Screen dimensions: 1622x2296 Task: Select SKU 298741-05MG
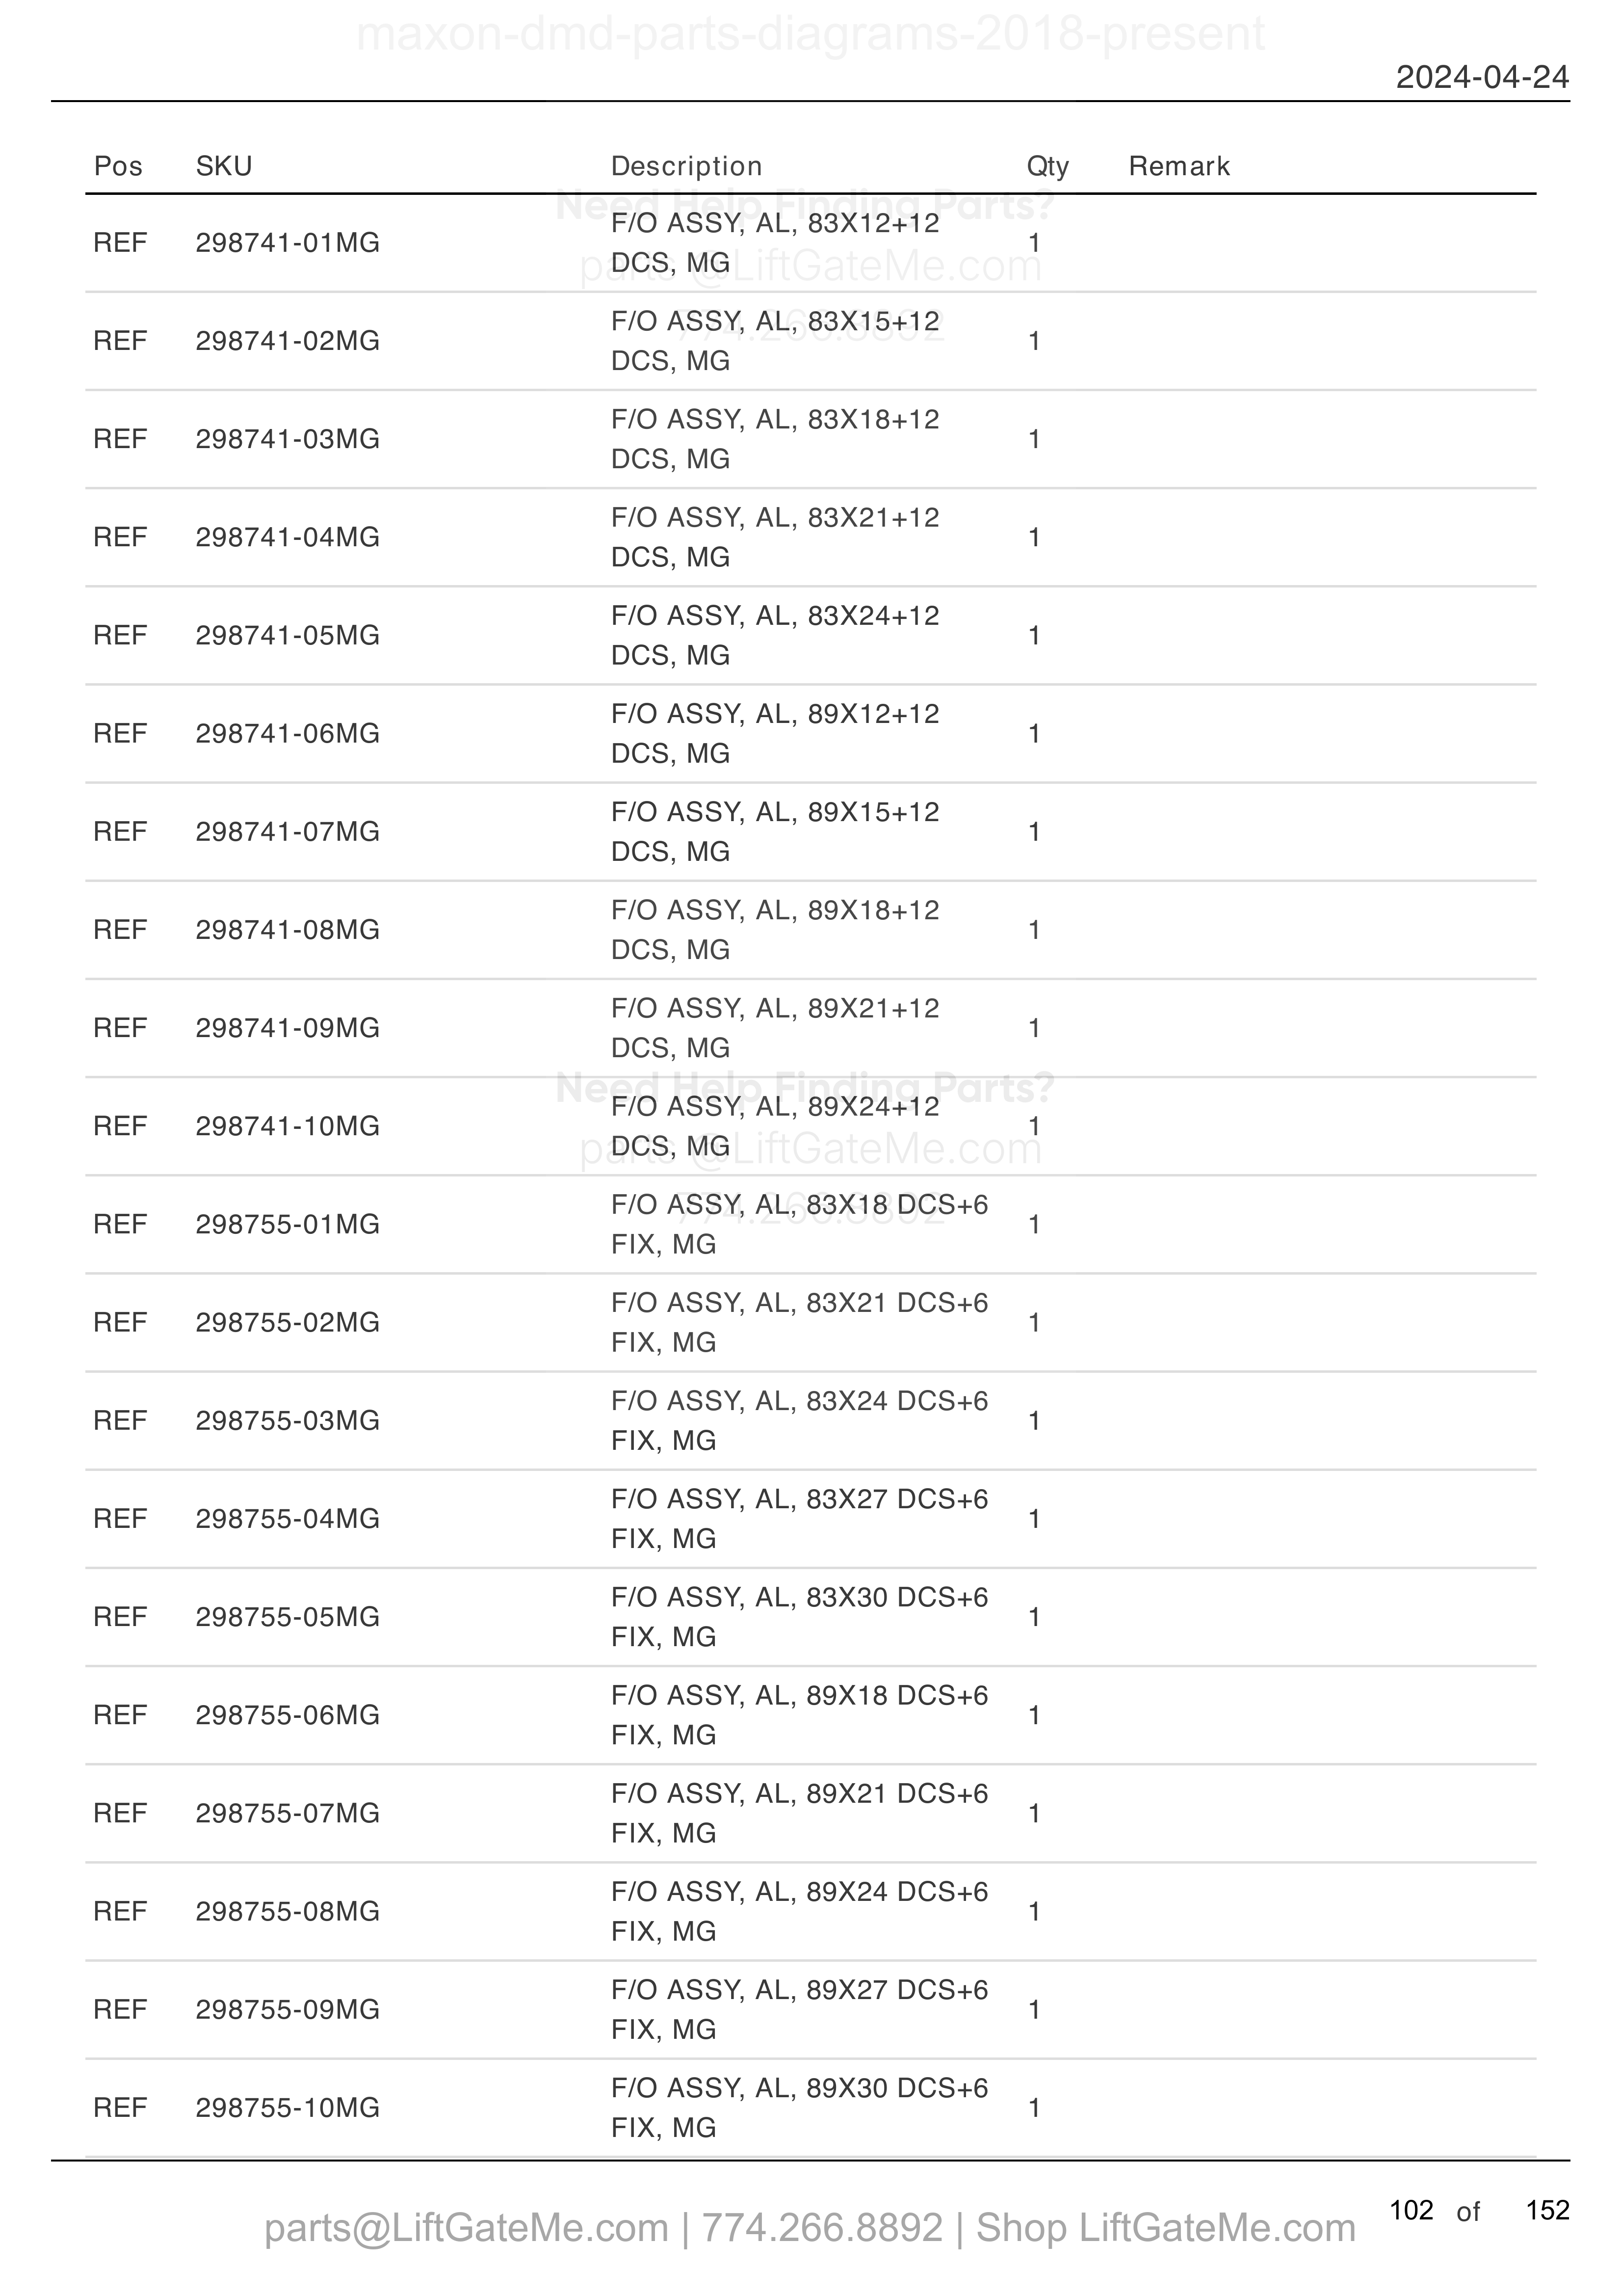click(x=287, y=636)
